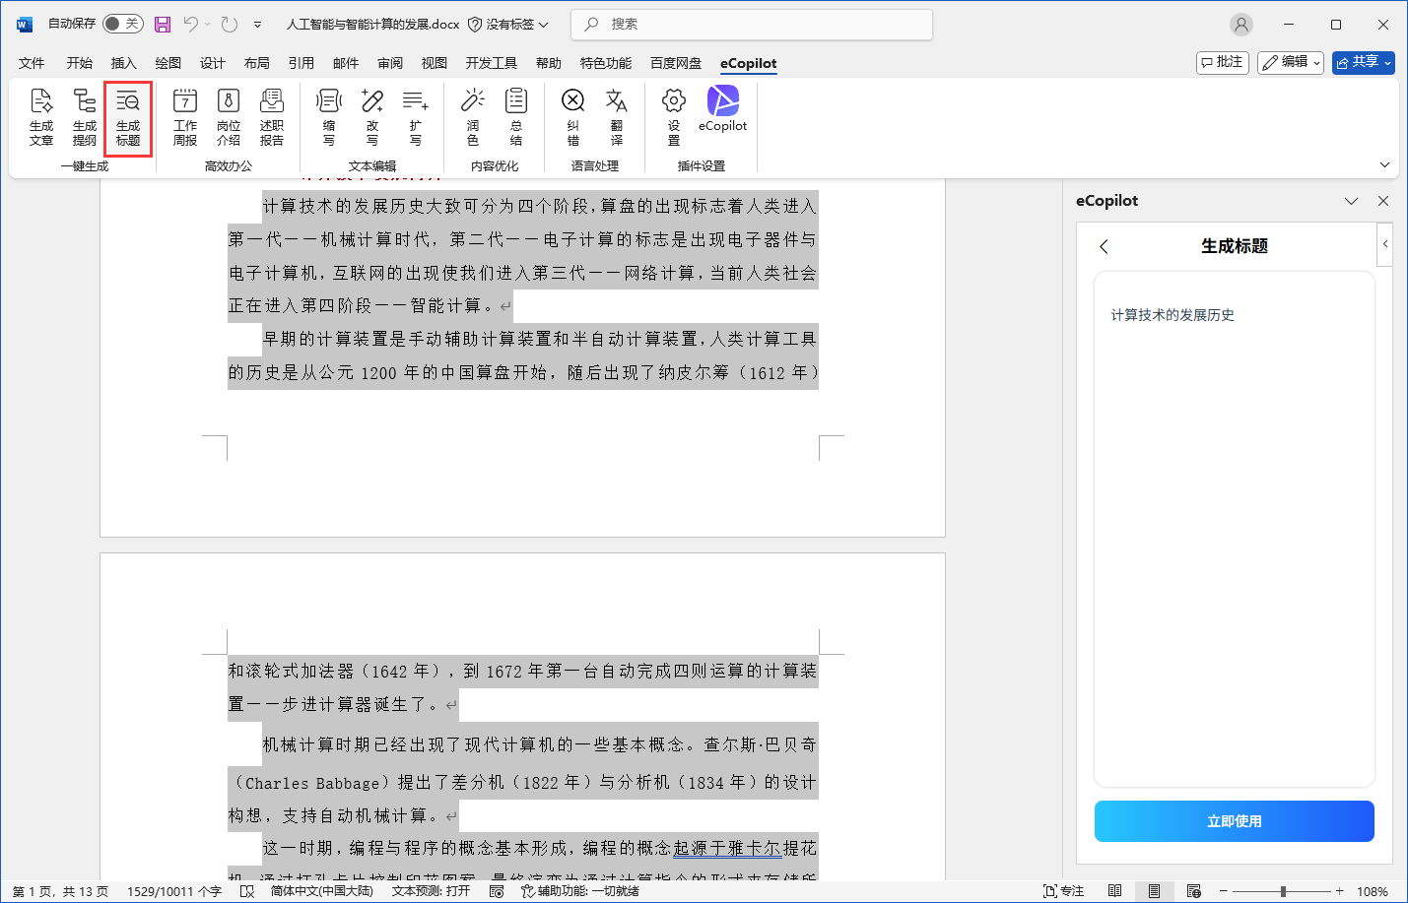Open the 工作周报 generator
This screenshot has height=903, width=1408.
[184, 118]
